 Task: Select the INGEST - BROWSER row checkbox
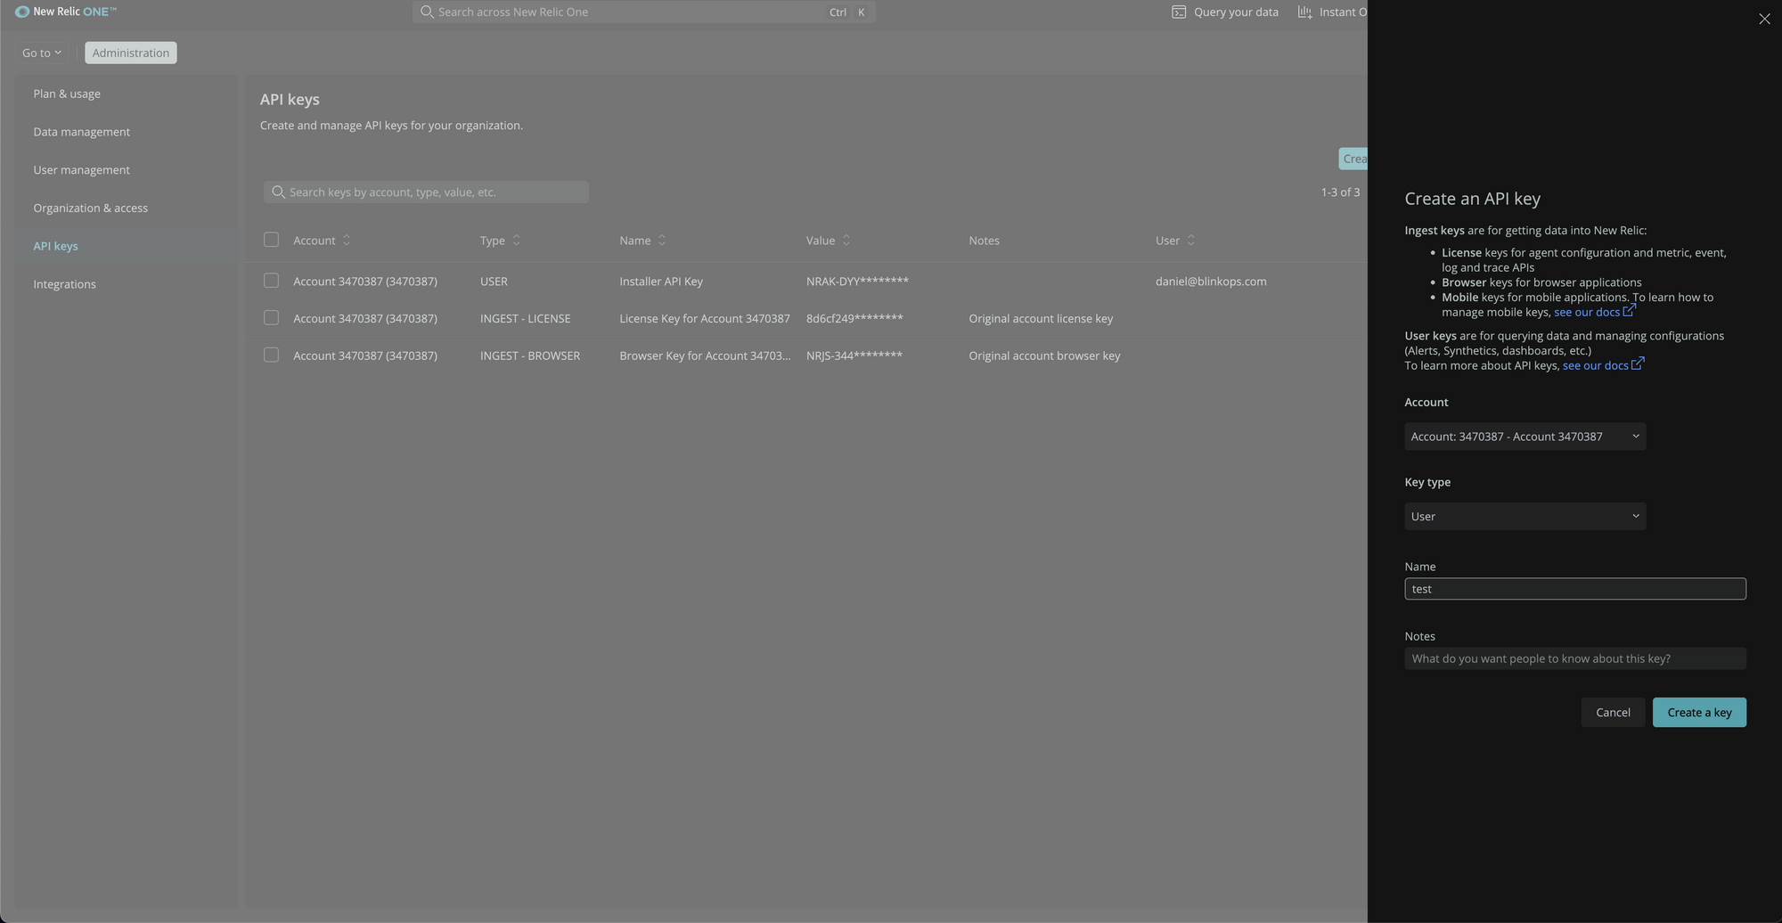click(x=271, y=355)
